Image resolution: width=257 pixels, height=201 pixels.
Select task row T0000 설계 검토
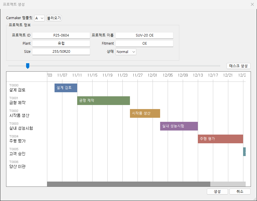[27, 88]
